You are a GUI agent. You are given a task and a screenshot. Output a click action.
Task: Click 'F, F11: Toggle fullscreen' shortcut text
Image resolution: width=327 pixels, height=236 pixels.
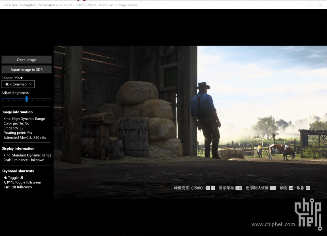(x=22, y=182)
